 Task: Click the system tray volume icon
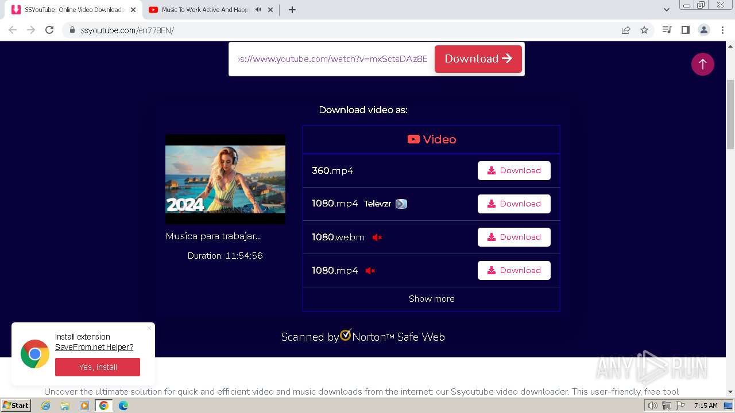click(x=653, y=406)
